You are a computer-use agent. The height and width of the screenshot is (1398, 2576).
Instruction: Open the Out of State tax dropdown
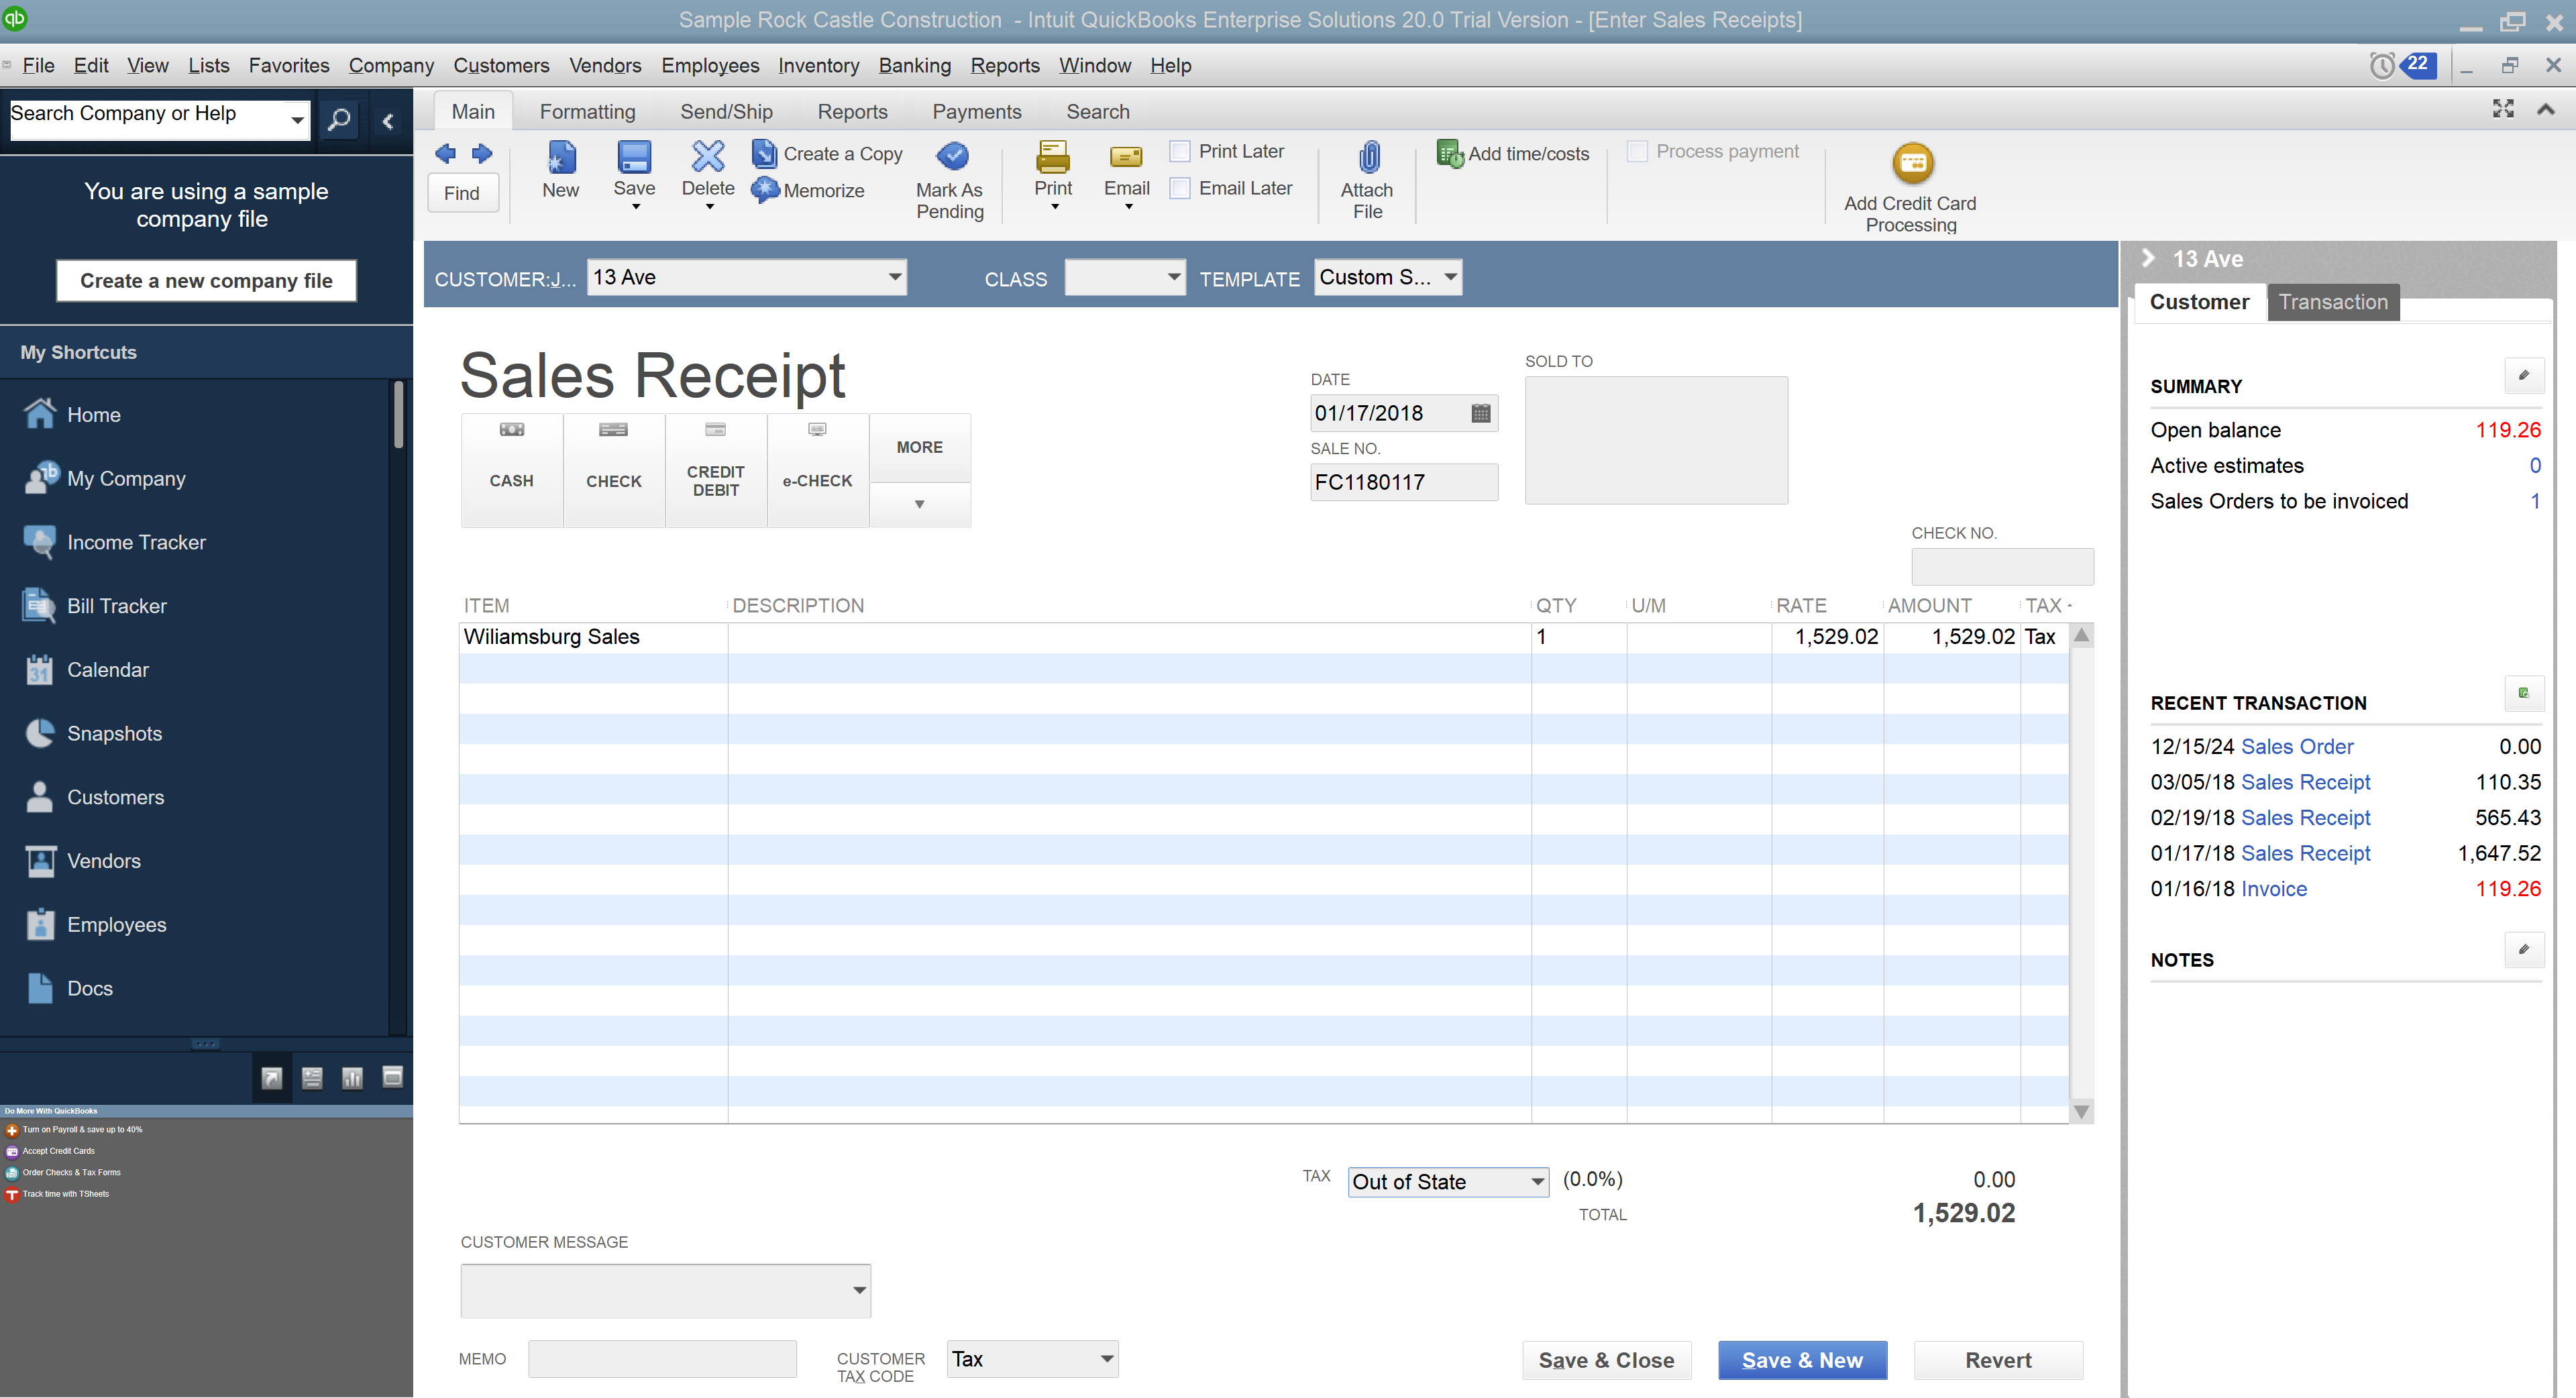coord(1537,1182)
